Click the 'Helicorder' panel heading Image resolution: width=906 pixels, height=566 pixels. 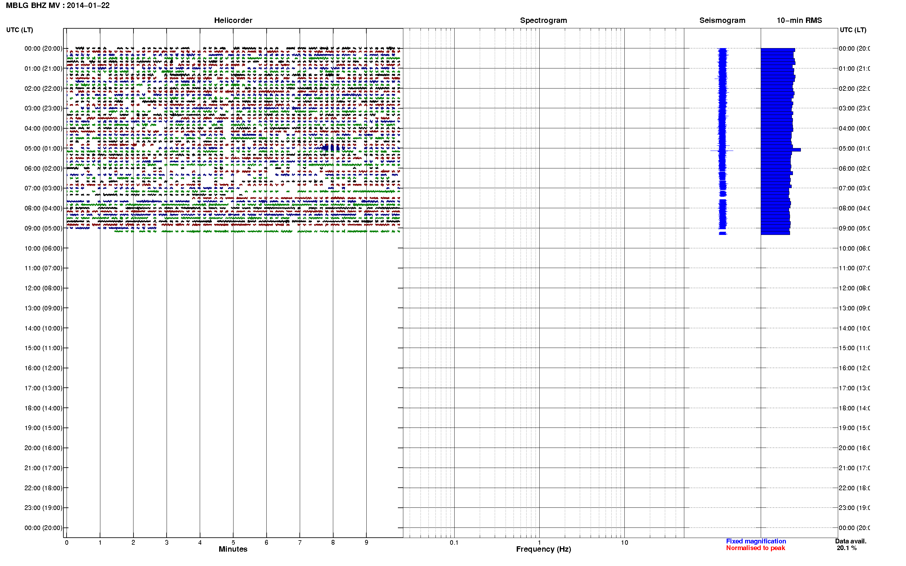[233, 21]
